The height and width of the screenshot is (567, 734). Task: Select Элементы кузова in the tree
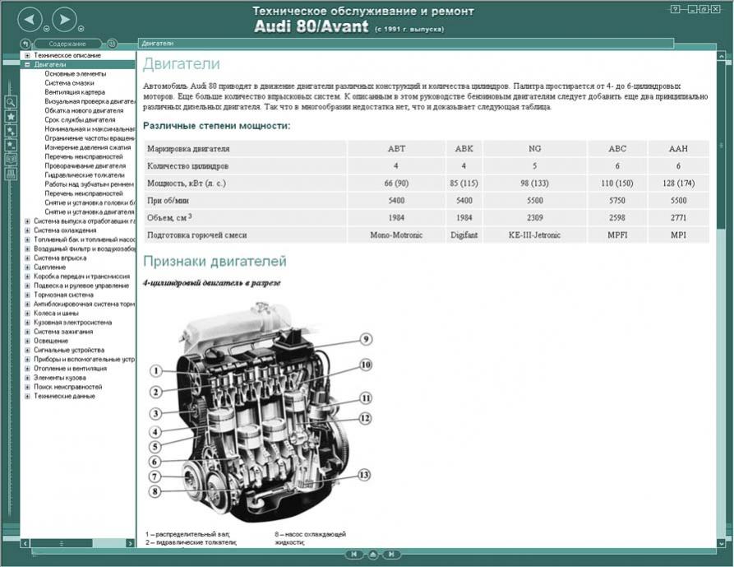[x=60, y=378]
